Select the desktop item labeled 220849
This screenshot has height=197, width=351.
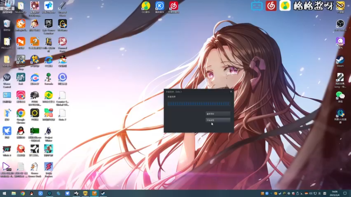click(x=7, y=7)
